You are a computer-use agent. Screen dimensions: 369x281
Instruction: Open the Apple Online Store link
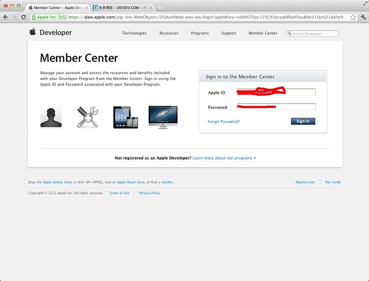point(57,182)
